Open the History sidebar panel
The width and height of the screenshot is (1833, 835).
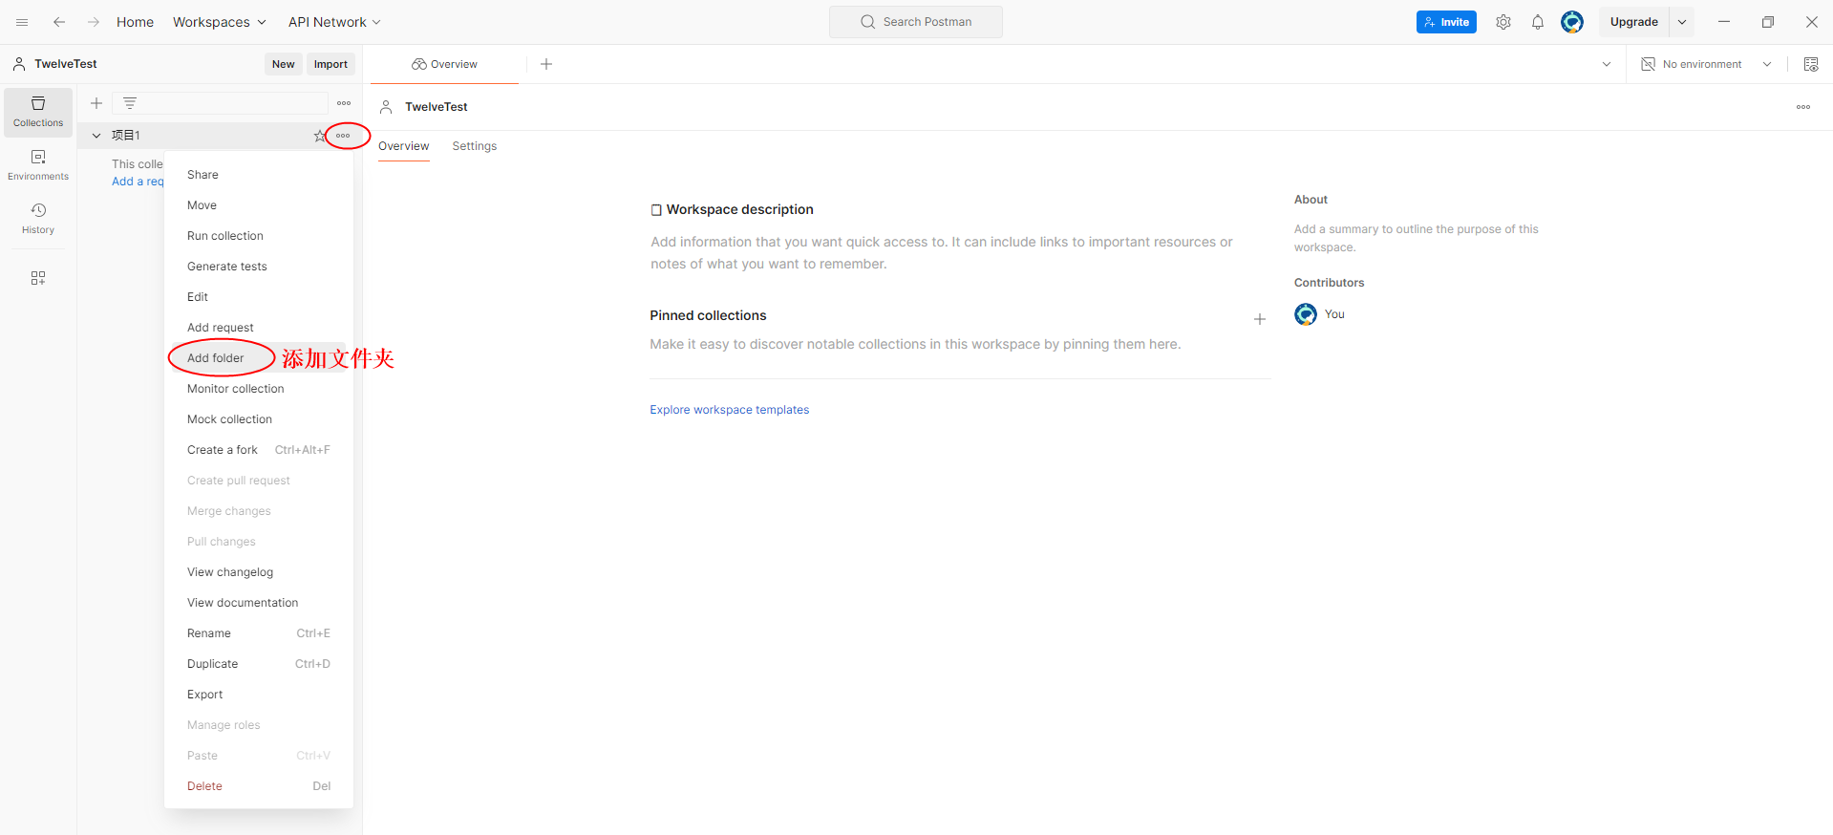click(x=38, y=219)
